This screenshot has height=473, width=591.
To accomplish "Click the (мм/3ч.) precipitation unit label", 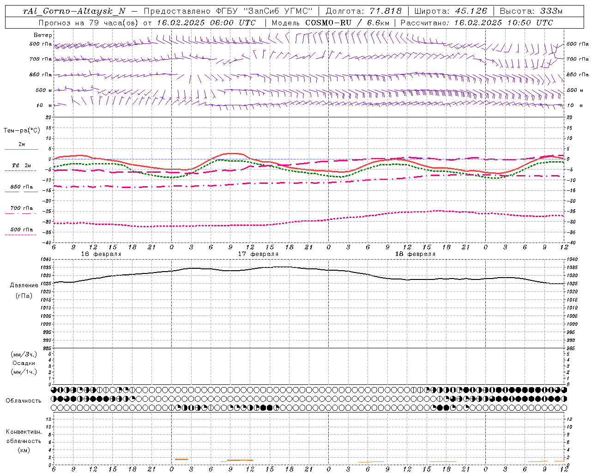I will coord(24,354).
